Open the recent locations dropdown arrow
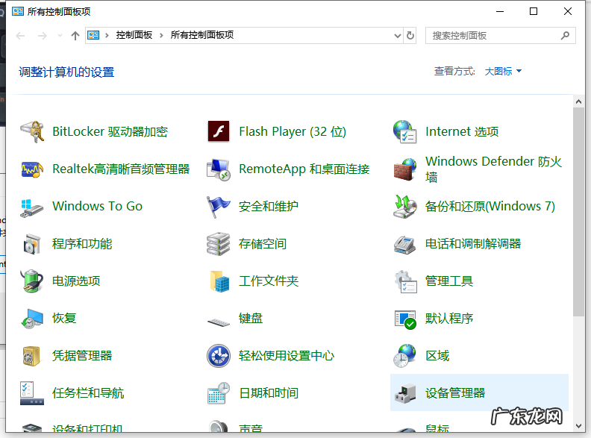The height and width of the screenshot is (438, 591). pos(60,35)
